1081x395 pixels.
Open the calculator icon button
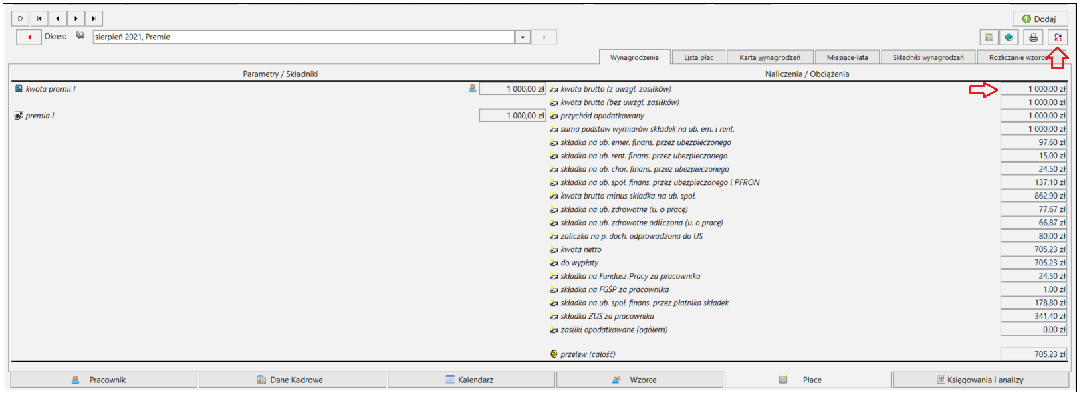[989, 37]
